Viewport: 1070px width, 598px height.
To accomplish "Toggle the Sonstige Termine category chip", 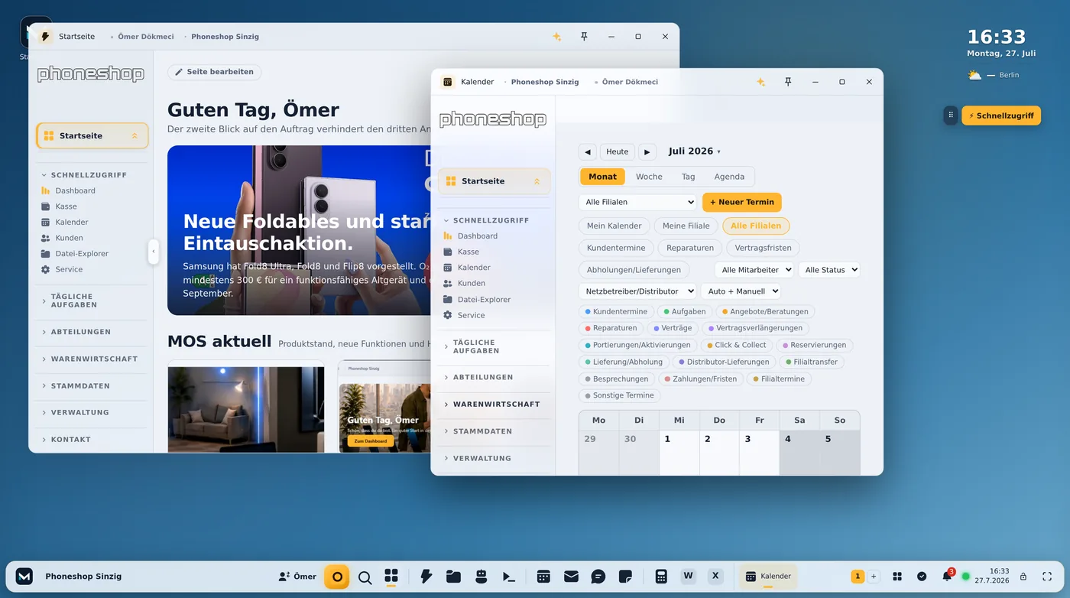I will pos(619,395).
